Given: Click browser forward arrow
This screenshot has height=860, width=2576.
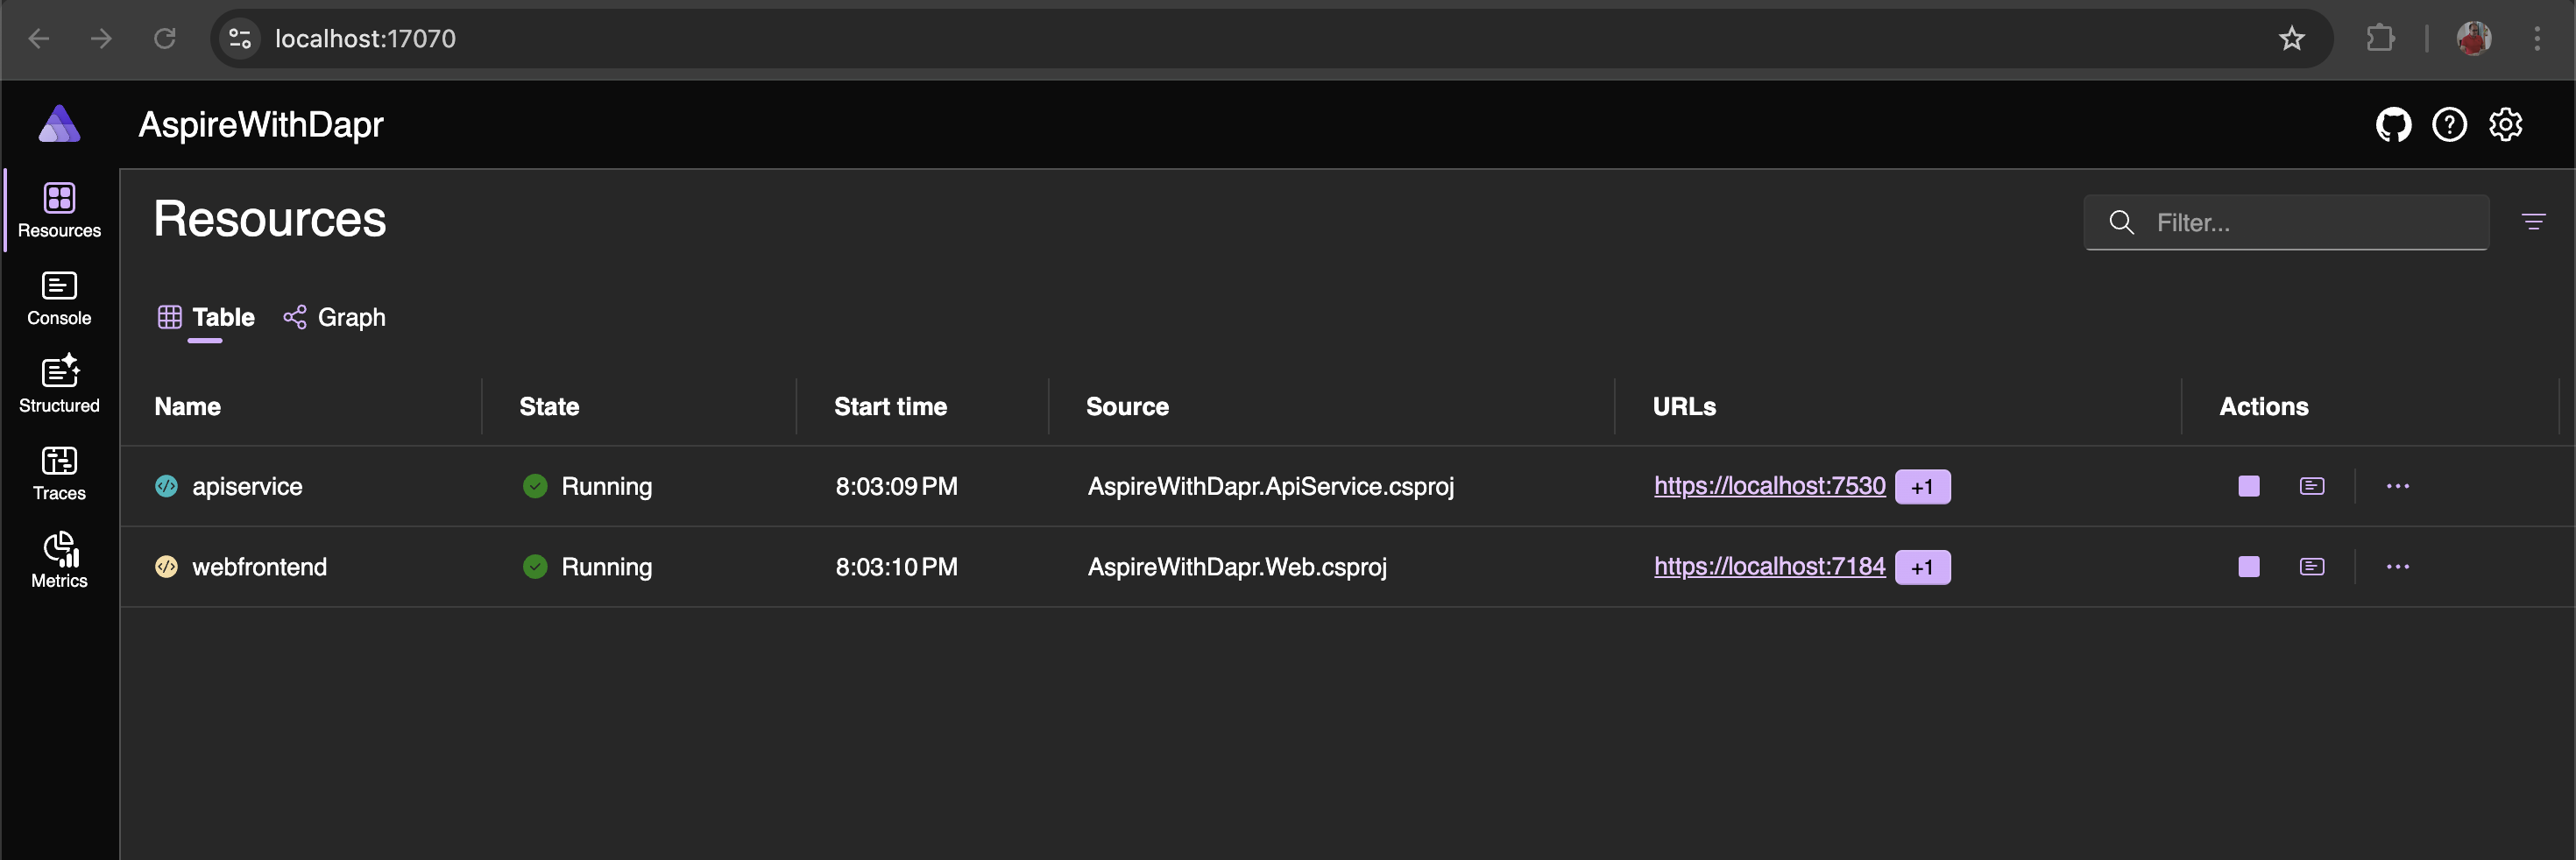Looking at the screenshot, I should point(101,39).
